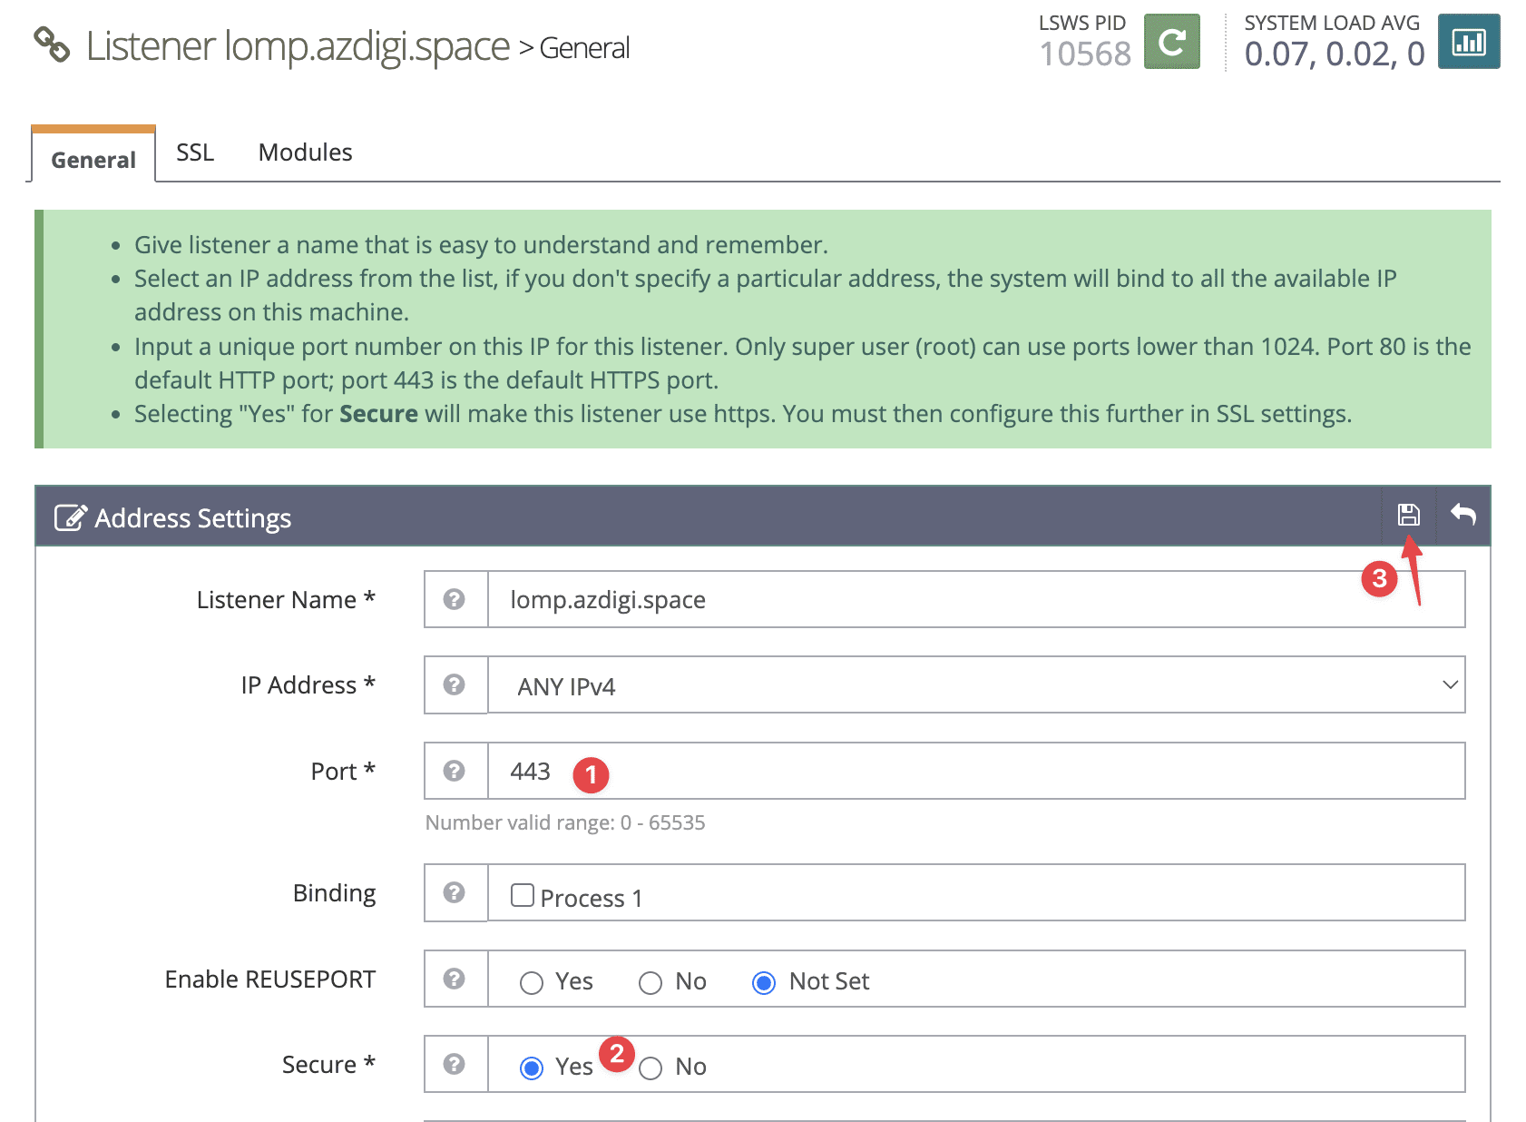Image resolution: width=1526 pixels, height=1122 pixels.
Task: Click the back arrow in Address Settings
Action: (1462, 516)
